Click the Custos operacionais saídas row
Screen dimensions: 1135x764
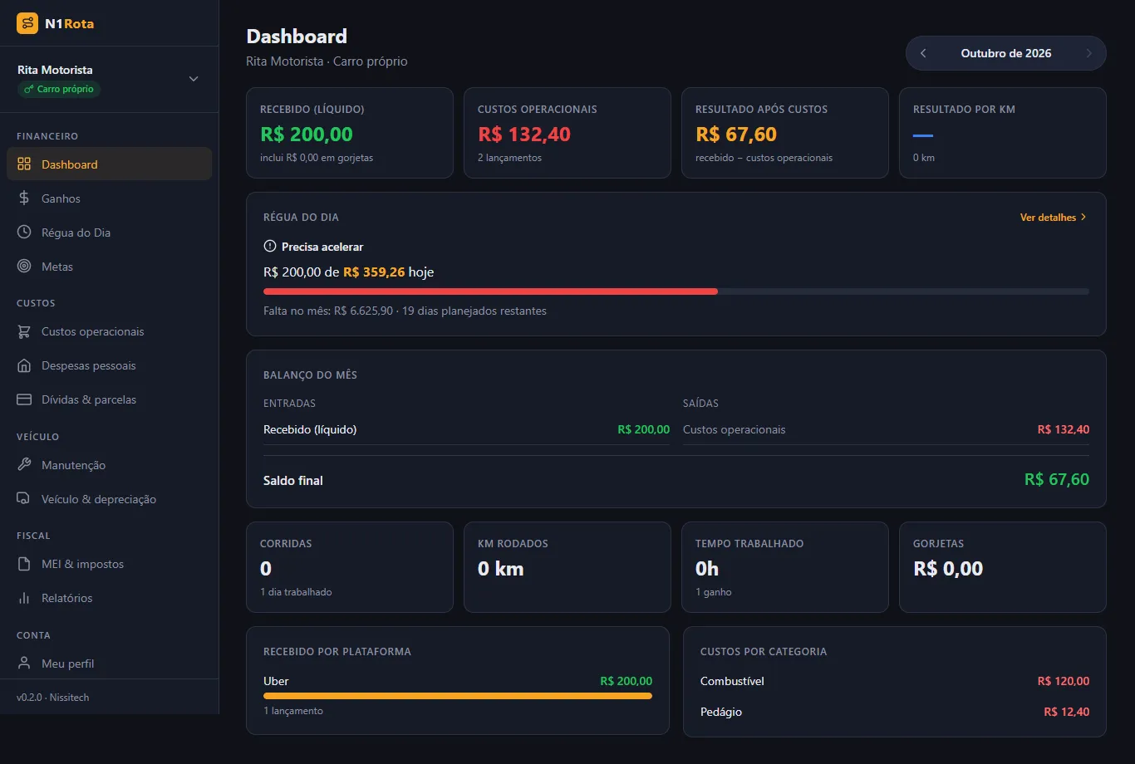(886, 429)
